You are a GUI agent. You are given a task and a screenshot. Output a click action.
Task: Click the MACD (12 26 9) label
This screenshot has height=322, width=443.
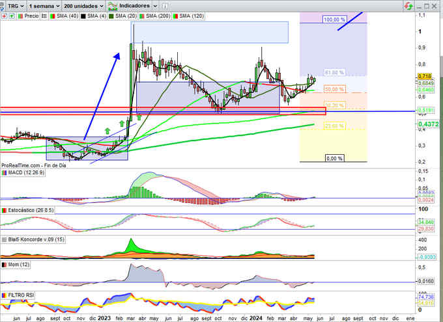click(x=26, y=172)
